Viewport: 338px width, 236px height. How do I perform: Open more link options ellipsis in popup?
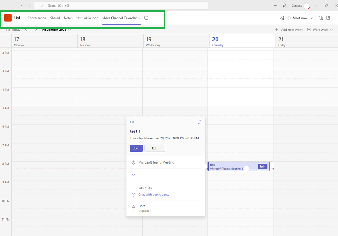[x=200, y=176]
